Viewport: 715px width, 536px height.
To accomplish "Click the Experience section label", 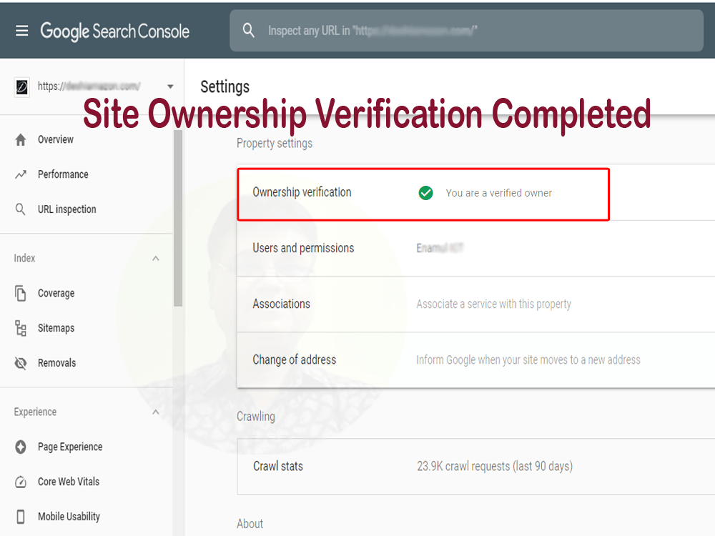I will click(35, 412).
